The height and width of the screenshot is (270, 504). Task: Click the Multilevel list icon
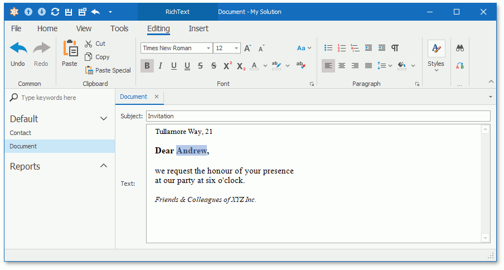[x=355, y=48]
